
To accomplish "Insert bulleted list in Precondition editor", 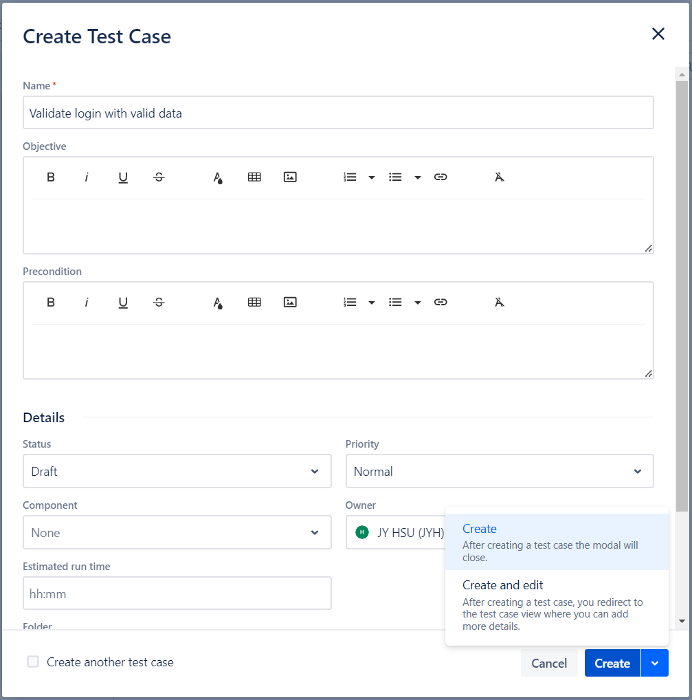I will [x=395, y=303].
